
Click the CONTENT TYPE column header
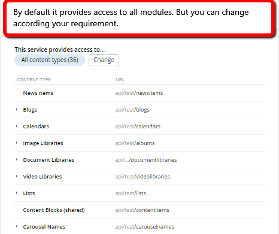point(34,79)
